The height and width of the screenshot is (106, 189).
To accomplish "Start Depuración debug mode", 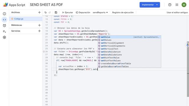I will [83, 12].
